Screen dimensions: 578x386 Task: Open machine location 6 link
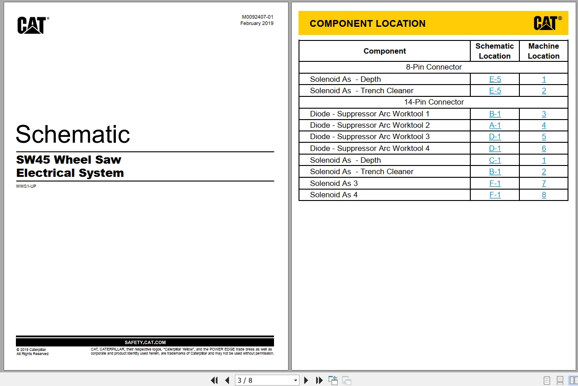[544, 148]
